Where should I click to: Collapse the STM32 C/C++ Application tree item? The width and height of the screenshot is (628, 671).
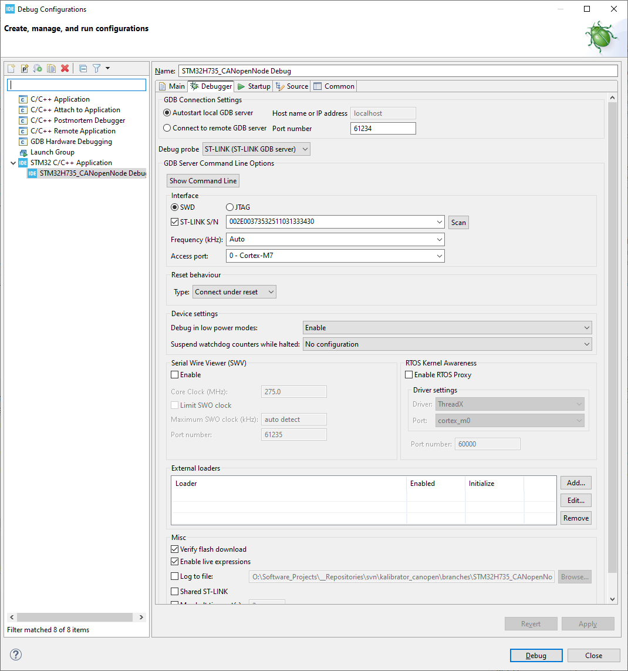tap(13, 162)
